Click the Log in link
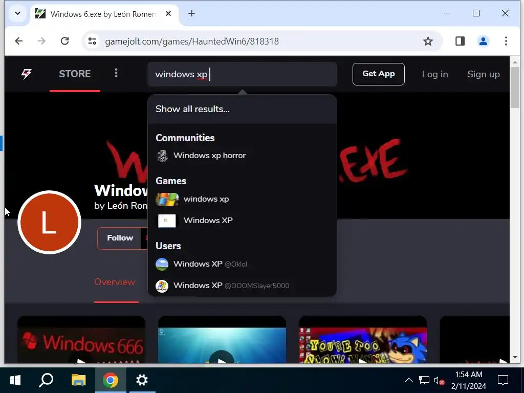524x393 pixels. click(x=435, y=74)
